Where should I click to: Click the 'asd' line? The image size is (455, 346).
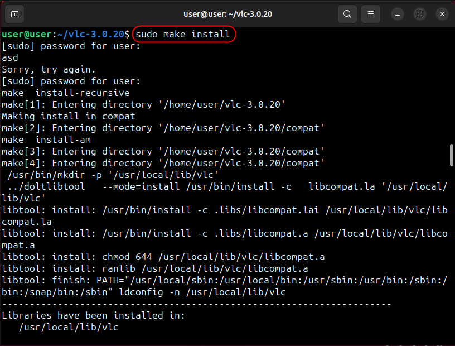coord(10,58)
